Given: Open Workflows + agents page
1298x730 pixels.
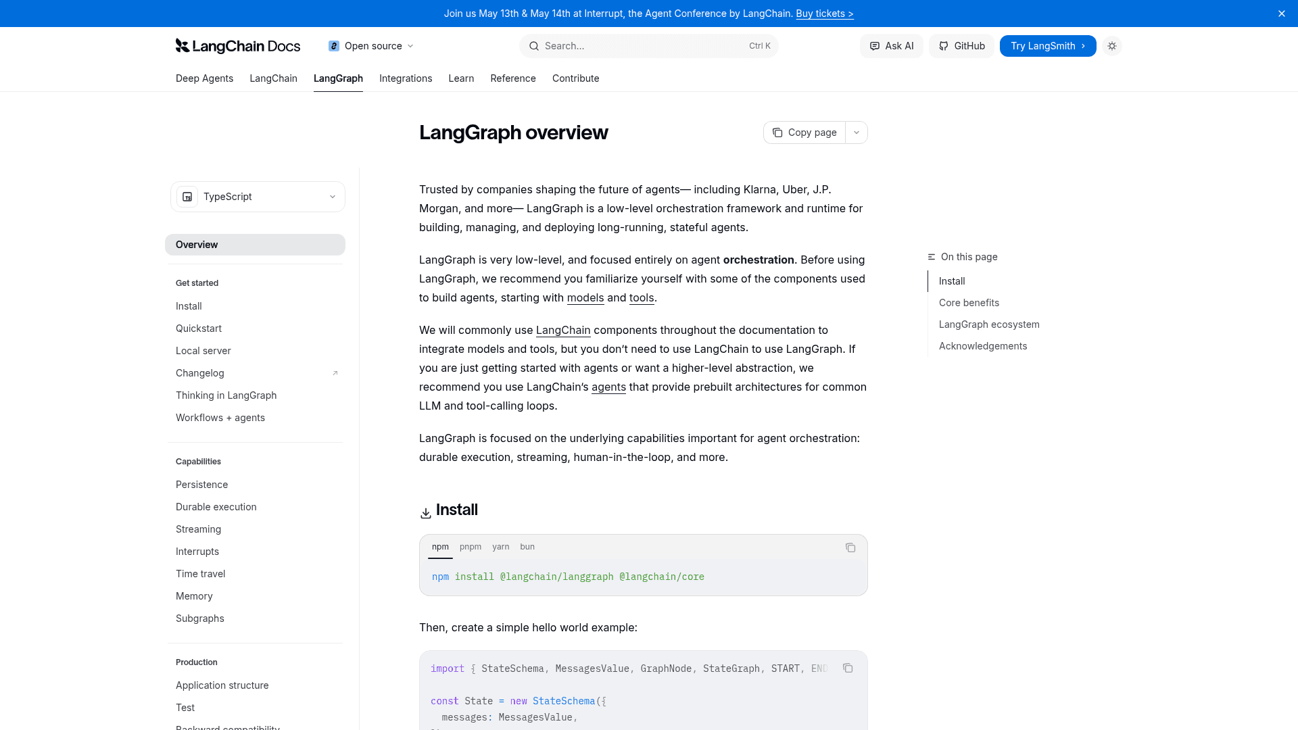Looking at the screenshot, I should coord(255,418).
